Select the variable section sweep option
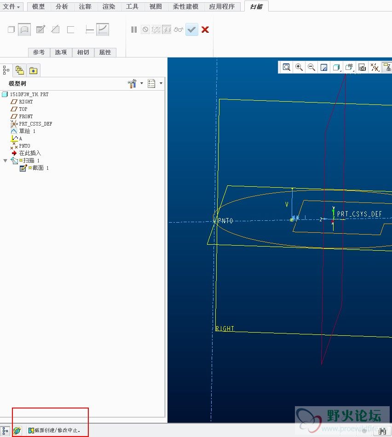392x437 pixels. pos(103,29)
